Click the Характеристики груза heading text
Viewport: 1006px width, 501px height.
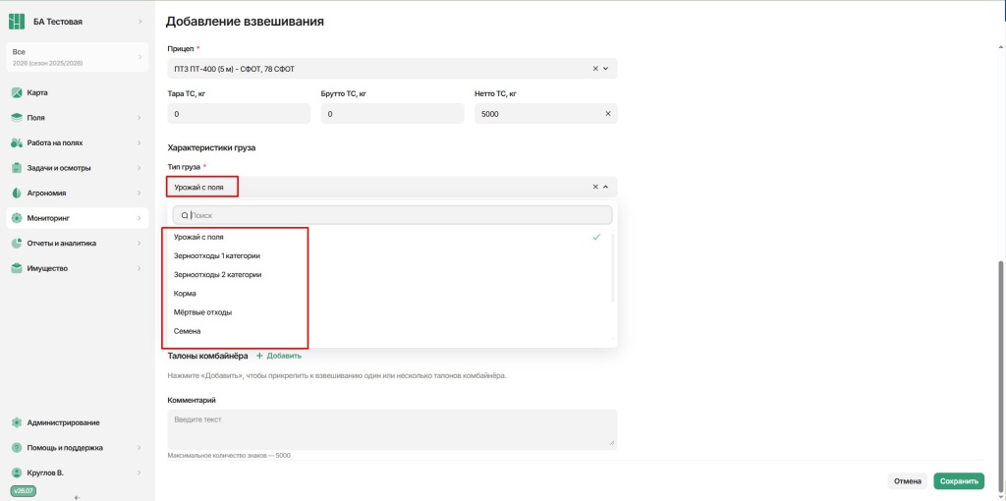click(x=211, y=147)
